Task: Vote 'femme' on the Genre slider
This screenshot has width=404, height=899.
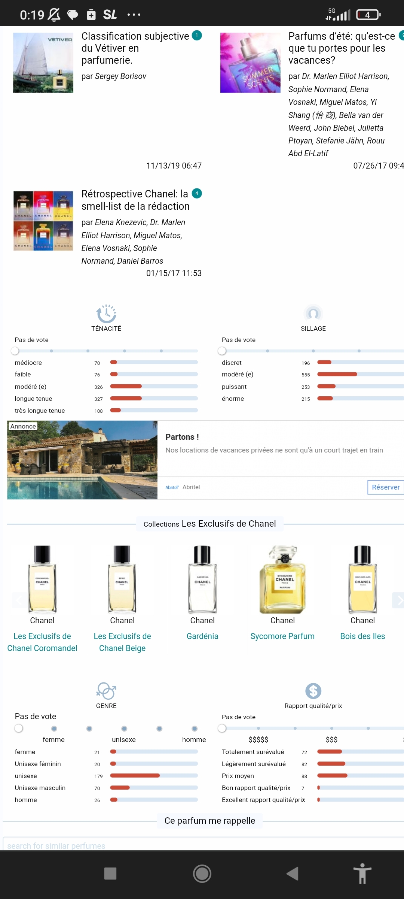Action: pos(54,729)
